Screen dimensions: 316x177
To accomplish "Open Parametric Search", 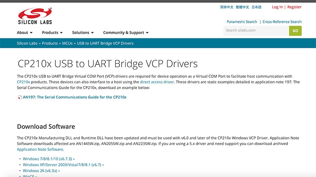I will (242, 22).
